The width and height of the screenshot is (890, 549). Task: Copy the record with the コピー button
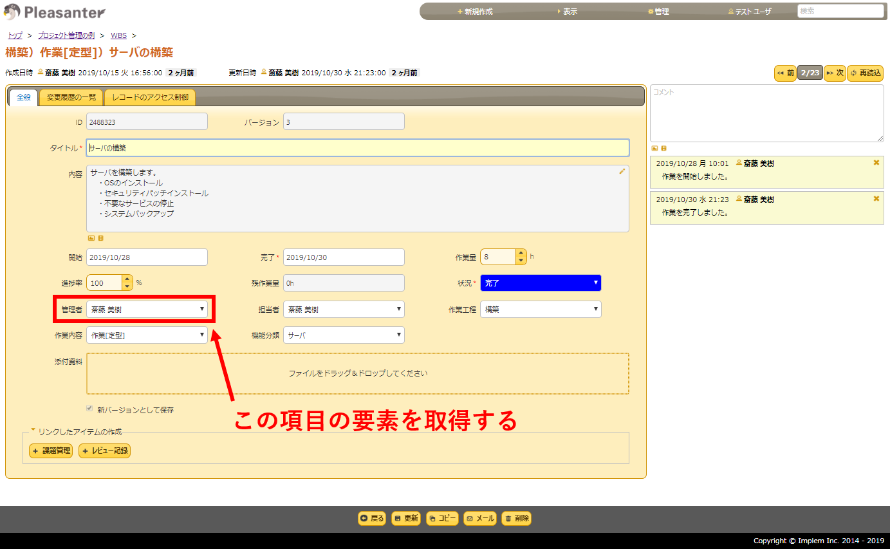point(442,518)
